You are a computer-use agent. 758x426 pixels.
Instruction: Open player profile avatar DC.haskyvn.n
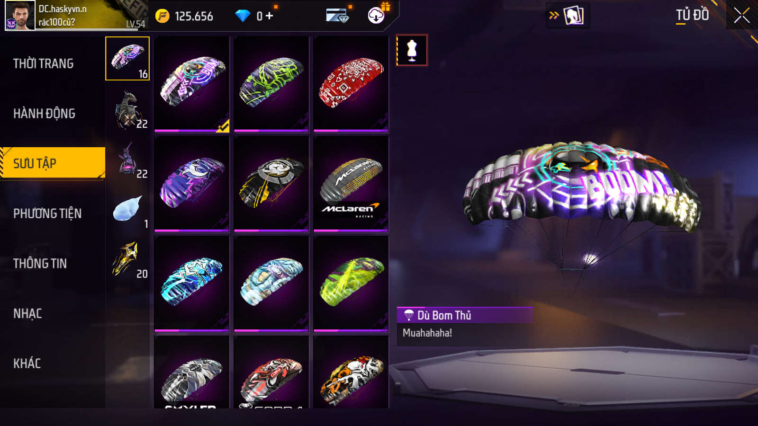pyautogui.click(x=20, y=16)
